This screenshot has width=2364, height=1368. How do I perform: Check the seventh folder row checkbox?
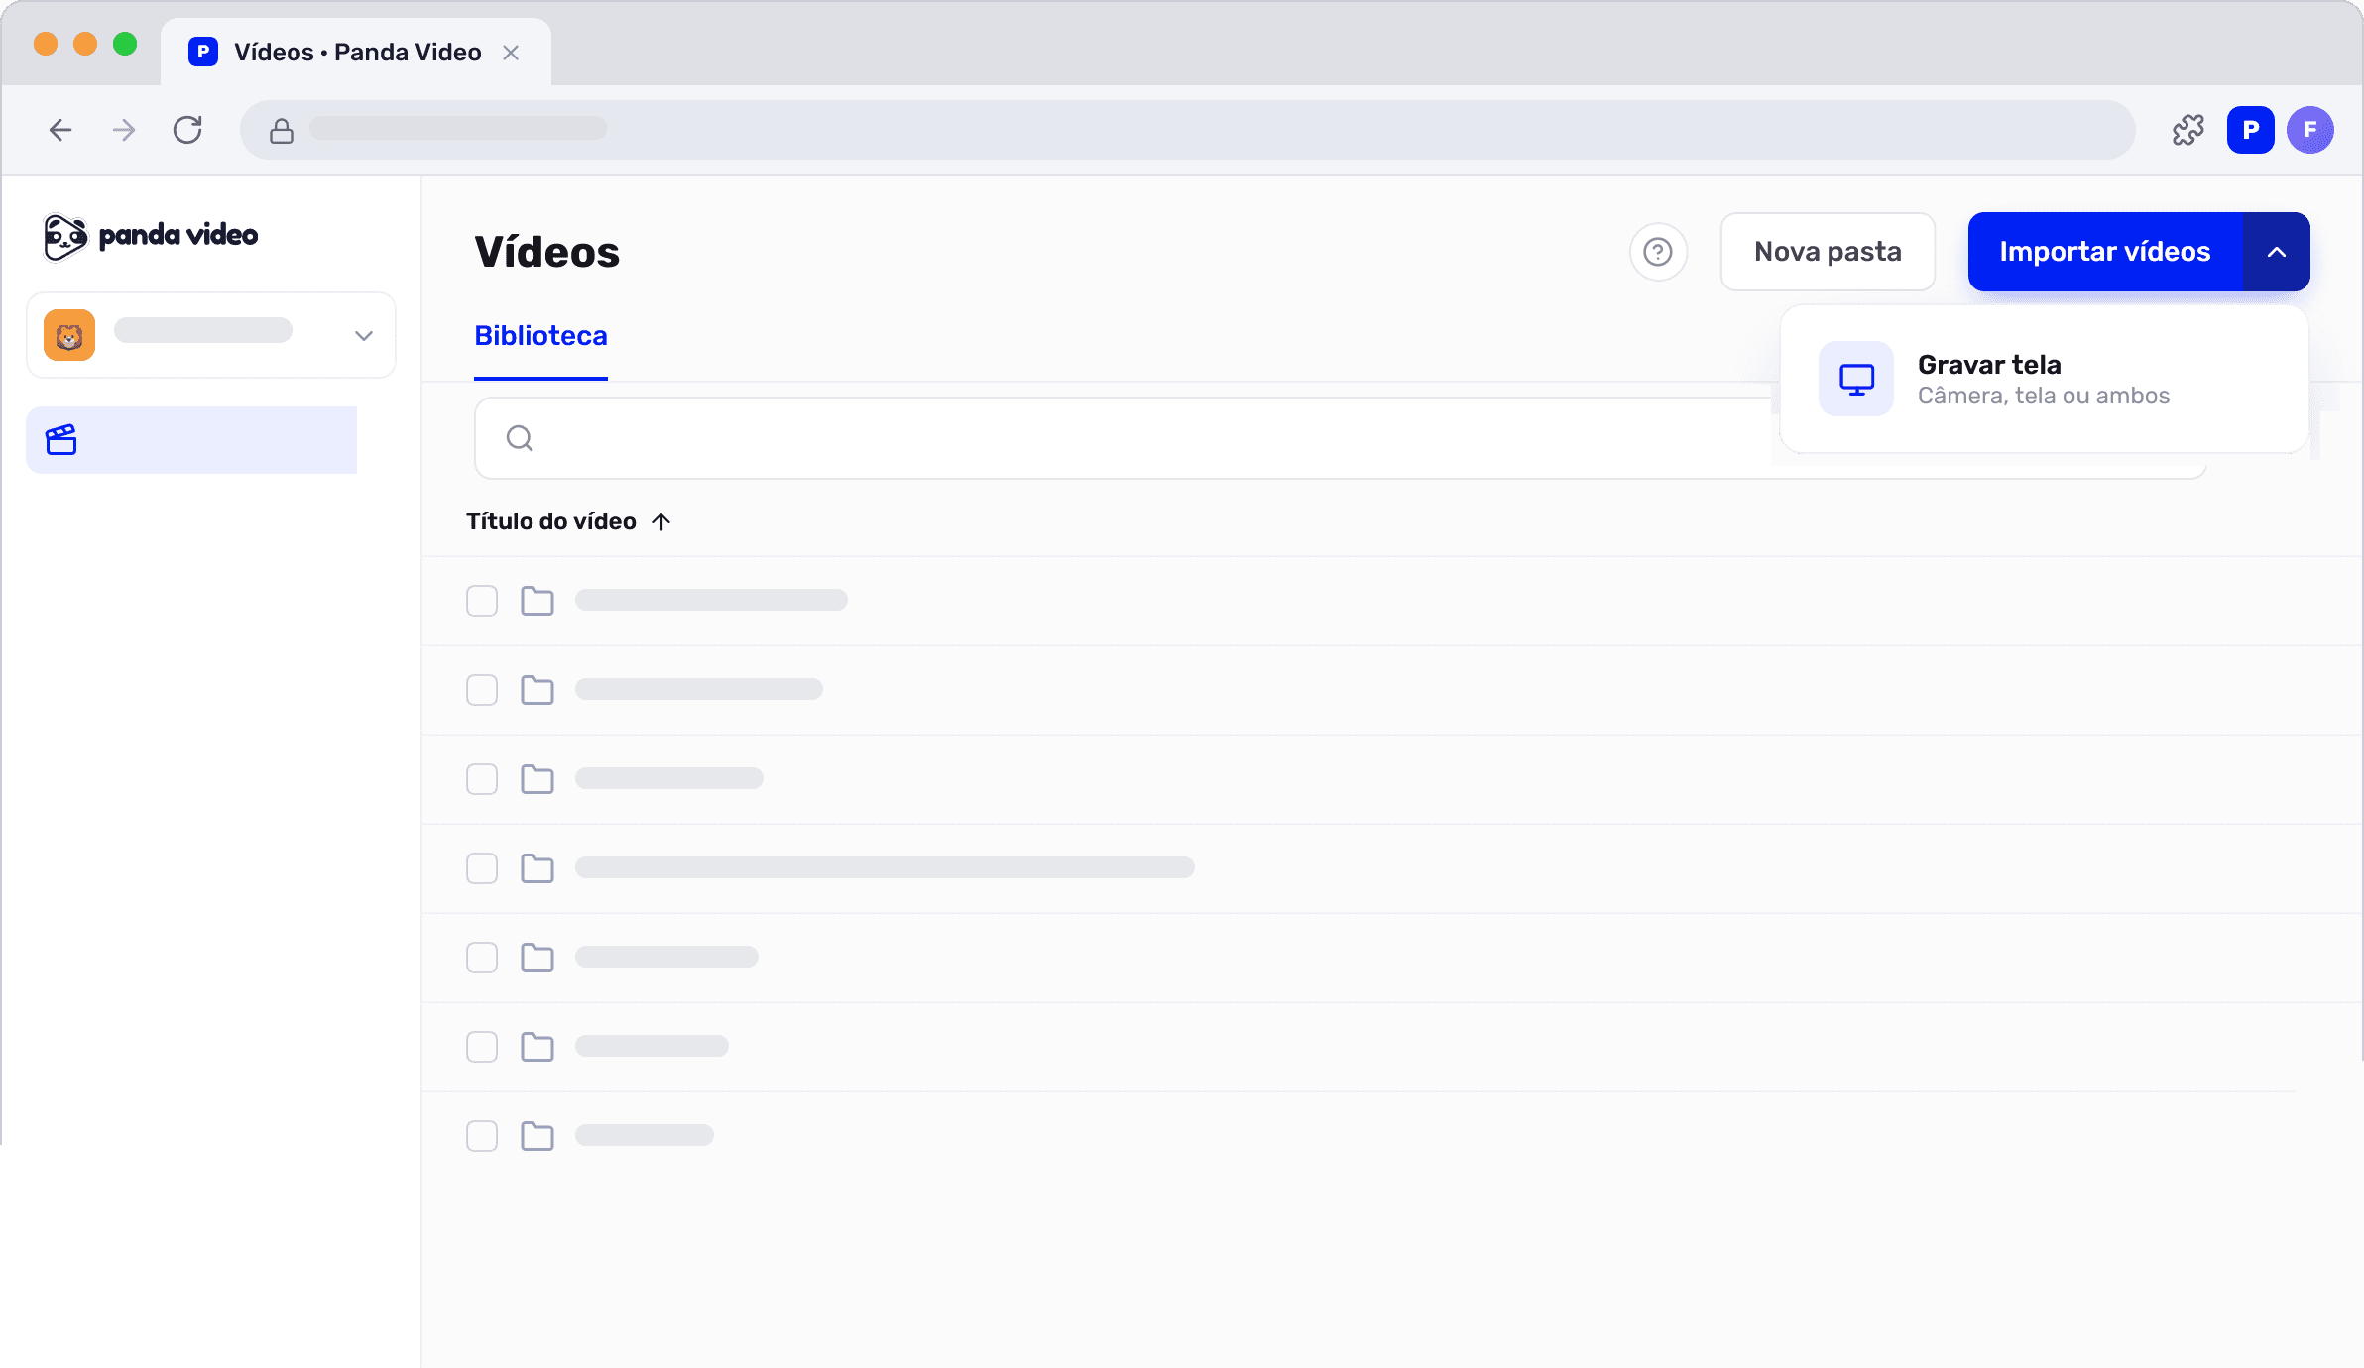(x=482, y=1136)
